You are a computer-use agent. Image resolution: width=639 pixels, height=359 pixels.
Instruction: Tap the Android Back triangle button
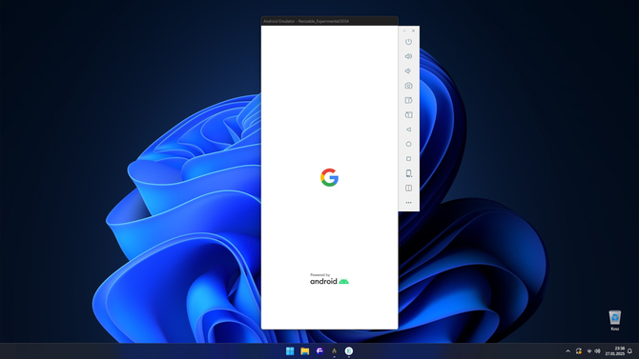408,130
